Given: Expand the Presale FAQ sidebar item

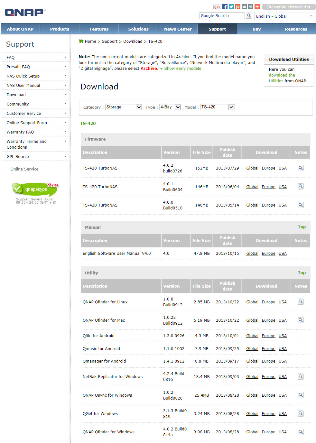Looking at the screenshot, I should 36,67.
